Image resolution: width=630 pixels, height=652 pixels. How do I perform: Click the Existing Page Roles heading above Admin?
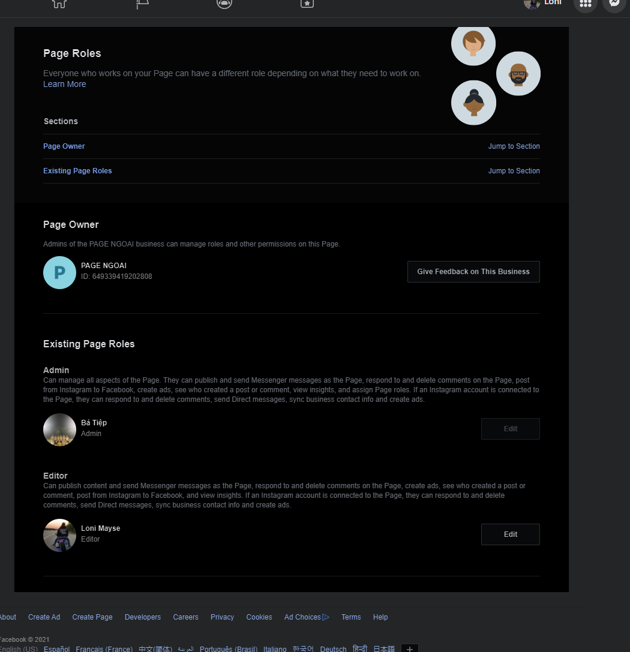pyautogui.click(x=89, y=344)
